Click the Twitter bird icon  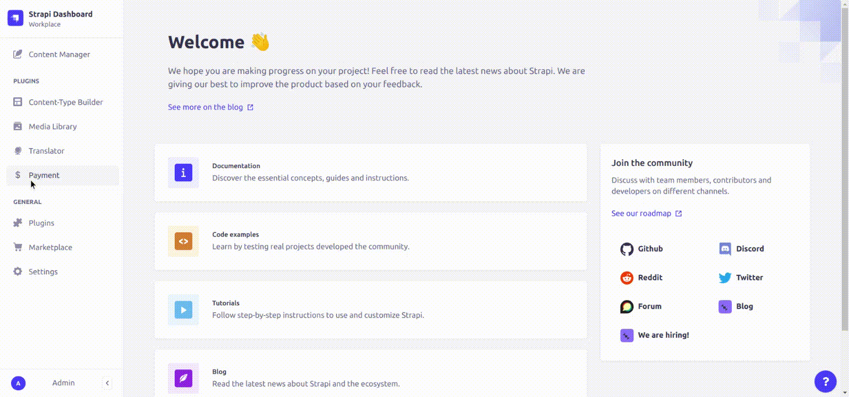click(725, 278)
